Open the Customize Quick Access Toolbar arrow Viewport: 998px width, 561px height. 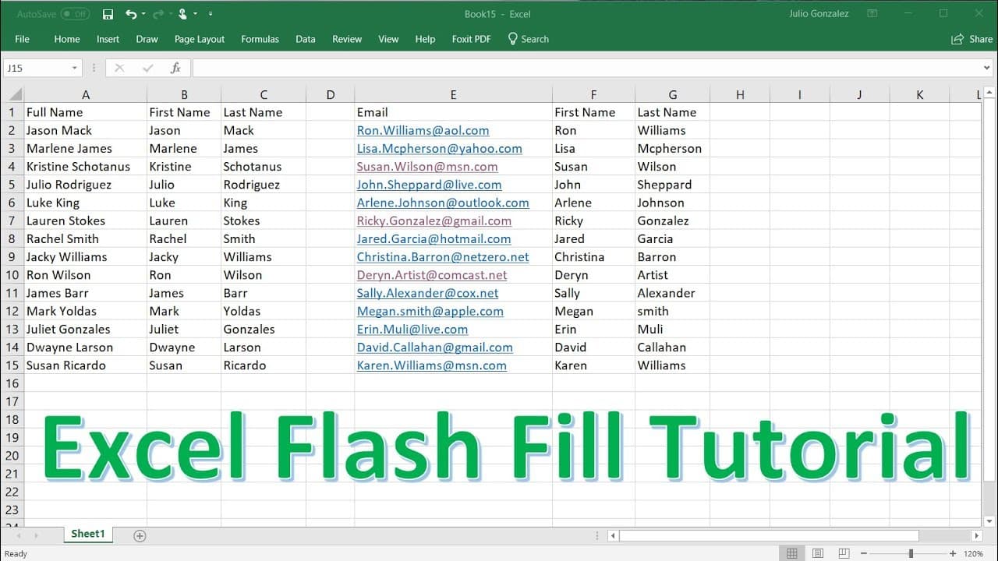click(211, 14)
